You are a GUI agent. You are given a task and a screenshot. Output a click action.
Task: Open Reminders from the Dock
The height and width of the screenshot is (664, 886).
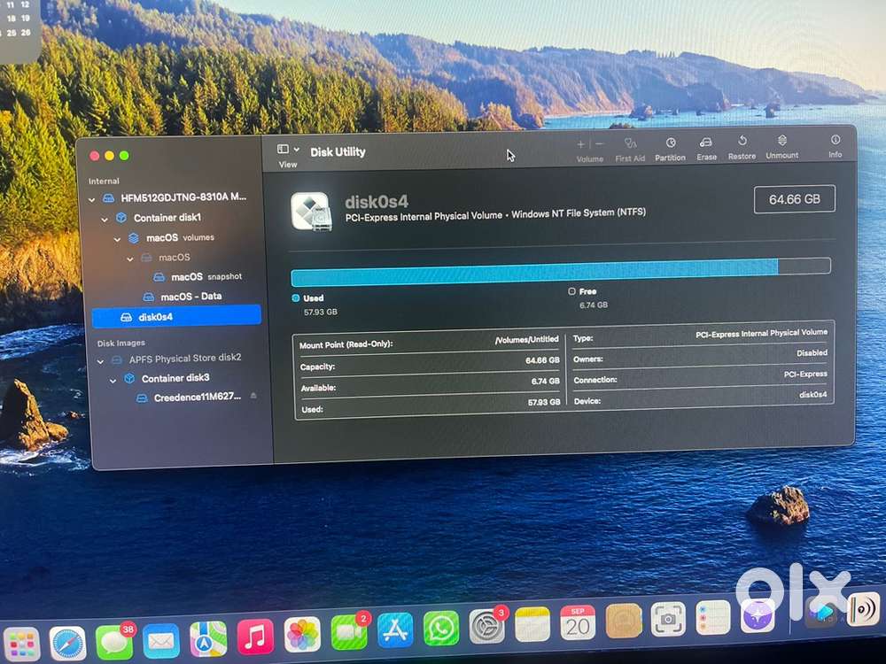tap(713, 617)
